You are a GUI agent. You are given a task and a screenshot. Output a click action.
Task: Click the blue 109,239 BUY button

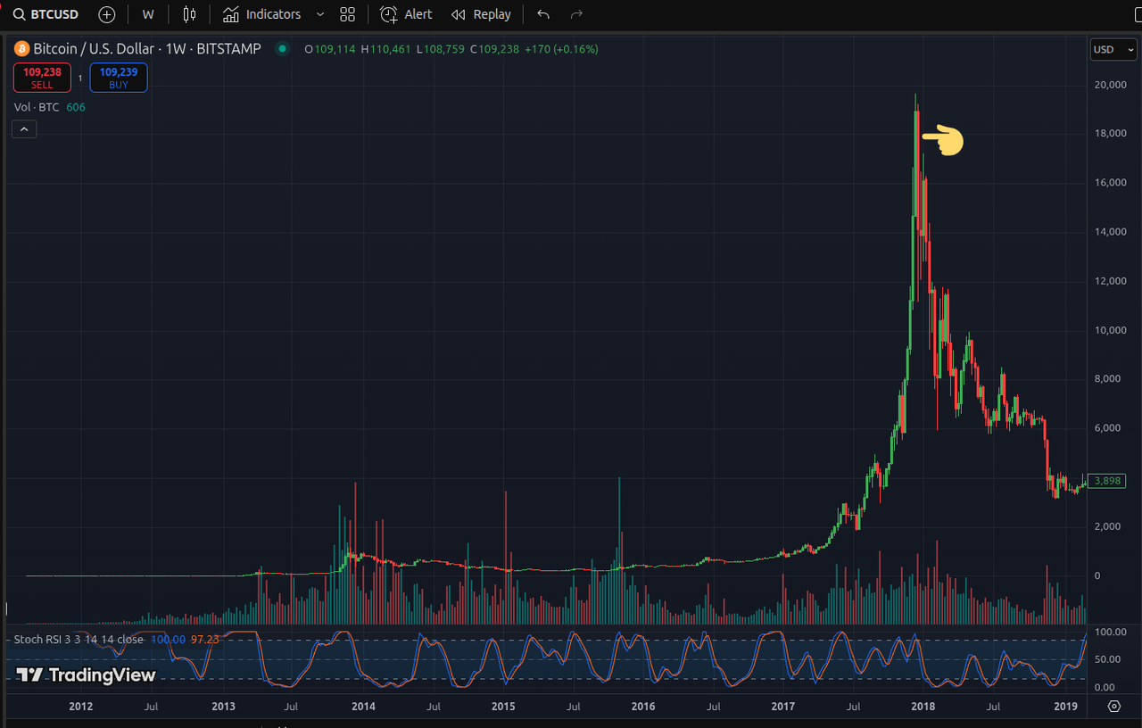[x=119, y=78]
